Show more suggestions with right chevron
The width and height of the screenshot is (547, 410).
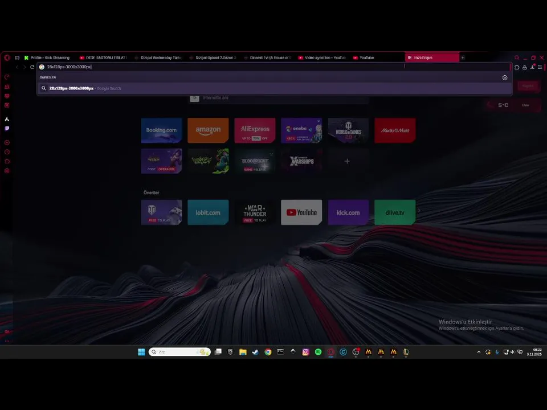pyautogui.click(x=419, y=211)
